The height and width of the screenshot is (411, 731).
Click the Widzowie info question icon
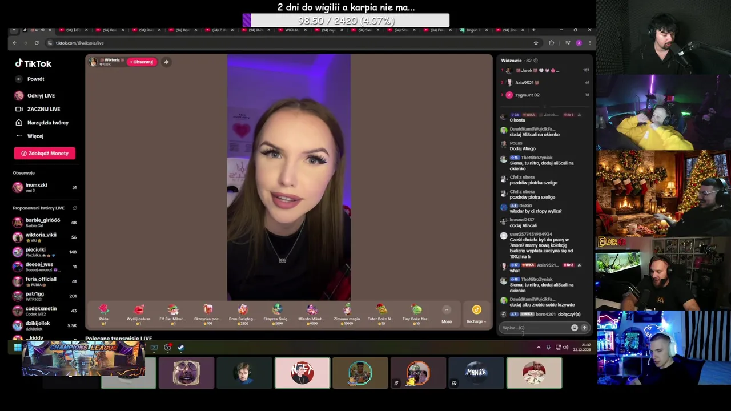535,61
